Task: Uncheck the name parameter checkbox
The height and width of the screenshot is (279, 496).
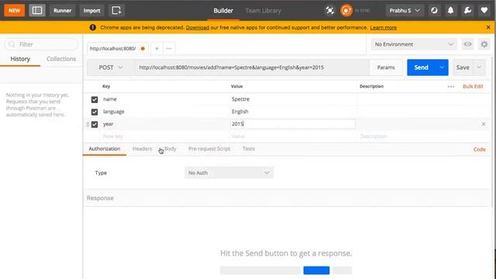Action: [x=95, y=99]
